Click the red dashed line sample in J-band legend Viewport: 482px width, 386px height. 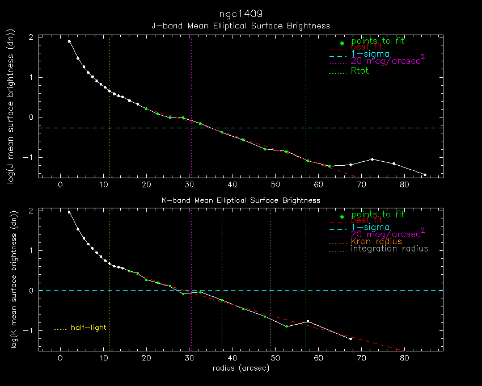coord(338,49)
